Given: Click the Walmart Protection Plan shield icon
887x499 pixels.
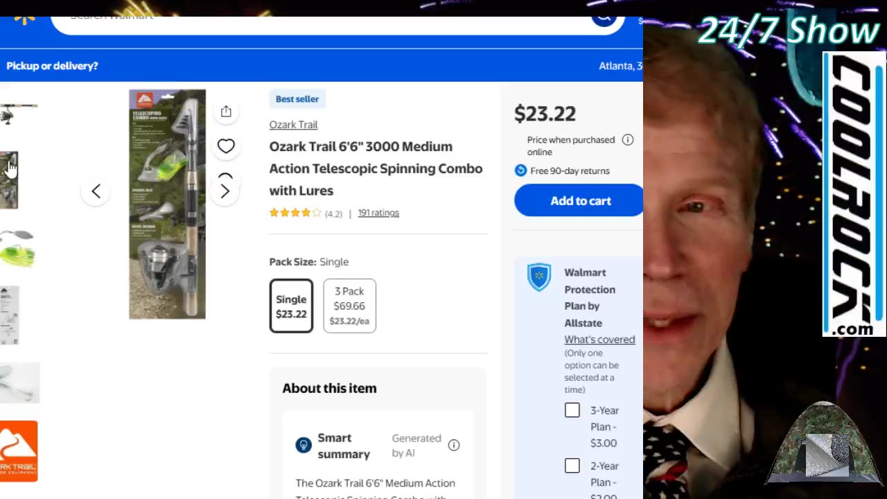Looking at the screenshot, I should pyautogui.click(x=539, y=277).
